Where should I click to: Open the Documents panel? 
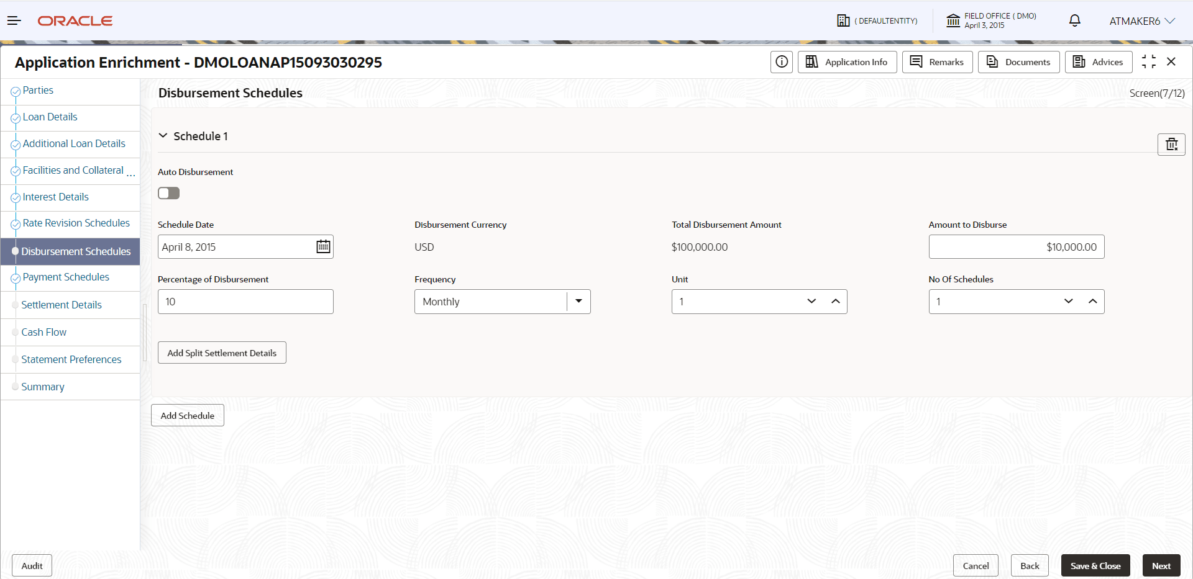[1018, 62]
